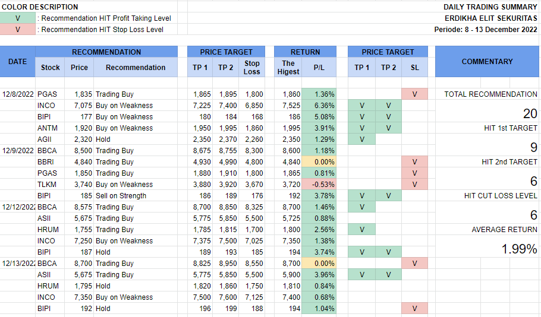Click the 6.36% return cell
This screenshot has height=317, width=541.
(x=319, y=106)
